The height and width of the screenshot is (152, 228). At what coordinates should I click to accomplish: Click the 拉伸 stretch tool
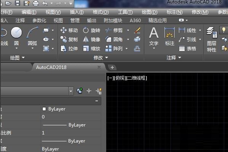coord(69,48)
